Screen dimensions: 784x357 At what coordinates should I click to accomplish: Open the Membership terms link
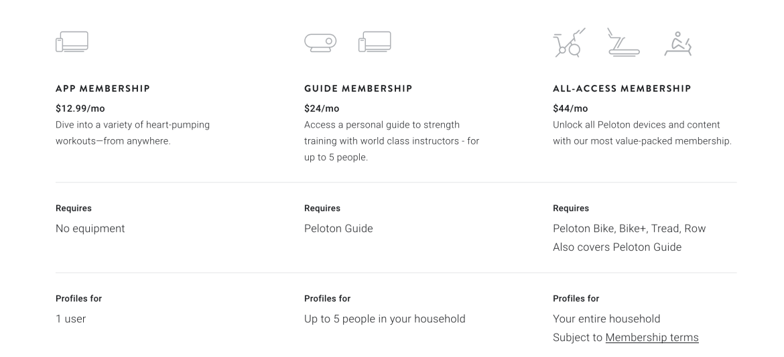[x=652, y=338]
